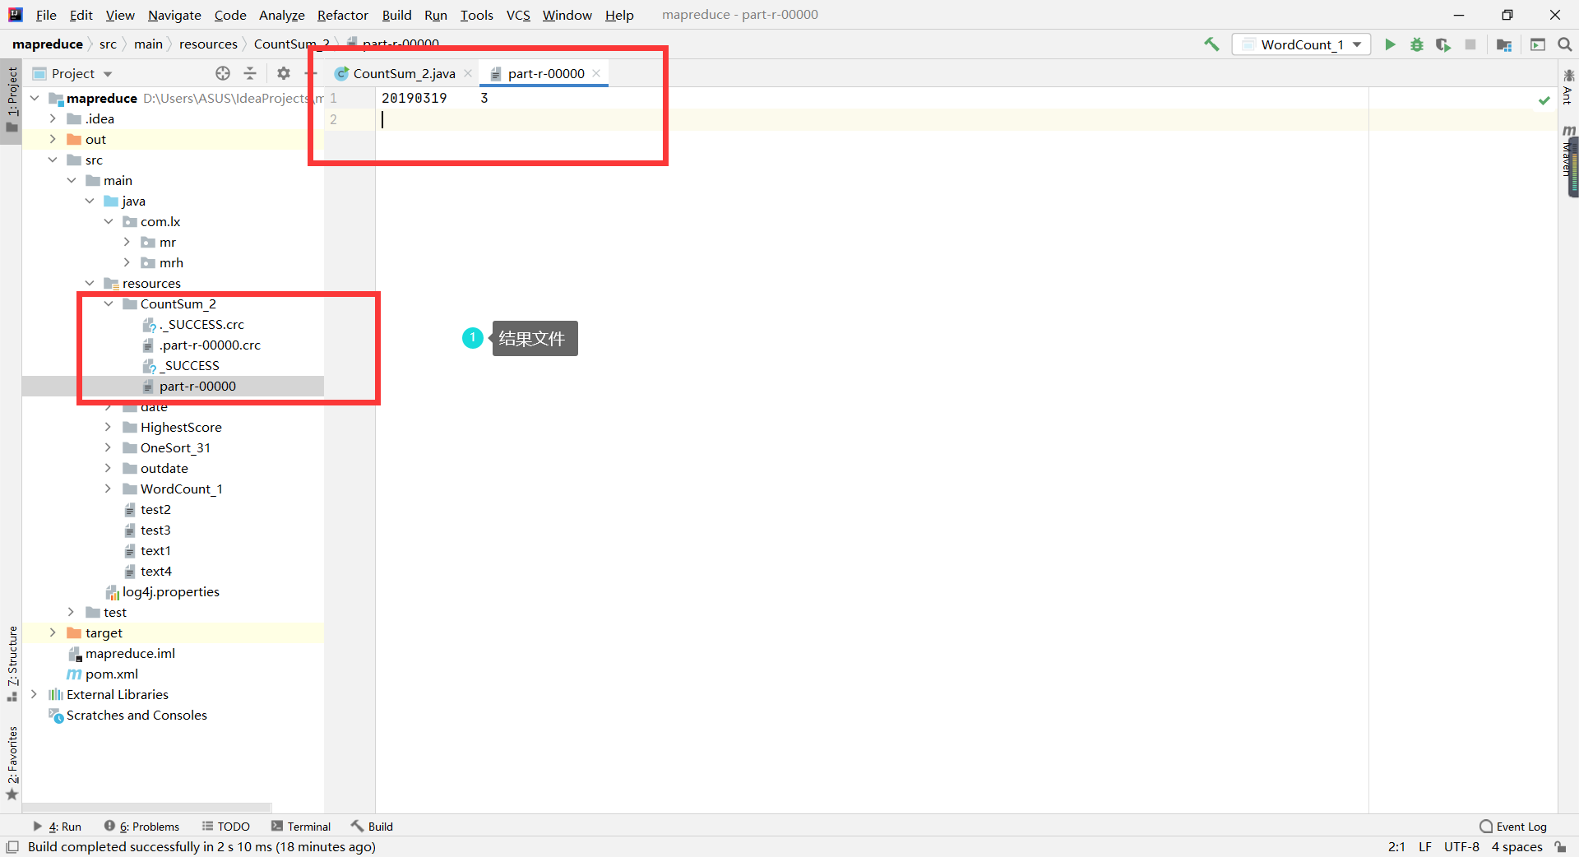Open the 4: Run tool window
Viewport: 1579px width, 857px height.
57,827
